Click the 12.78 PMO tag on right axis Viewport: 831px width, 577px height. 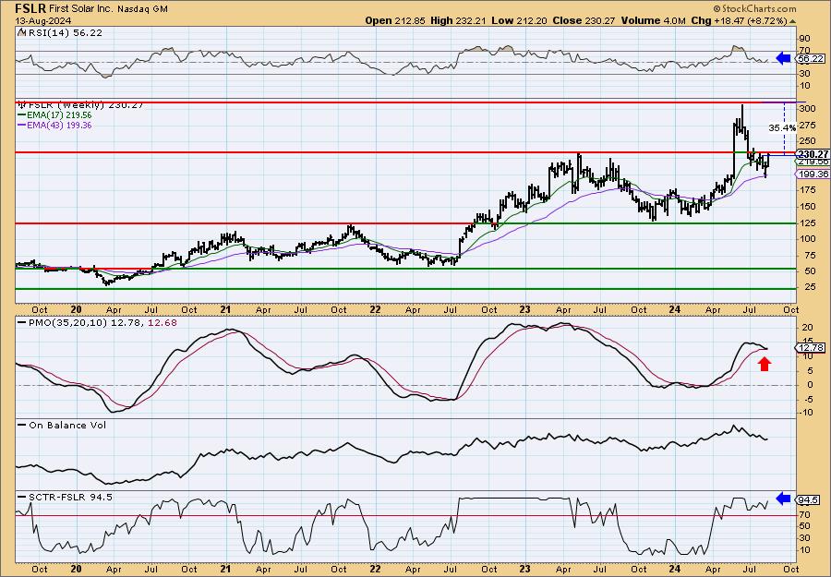pyautogui.click(x=811, y=347)
